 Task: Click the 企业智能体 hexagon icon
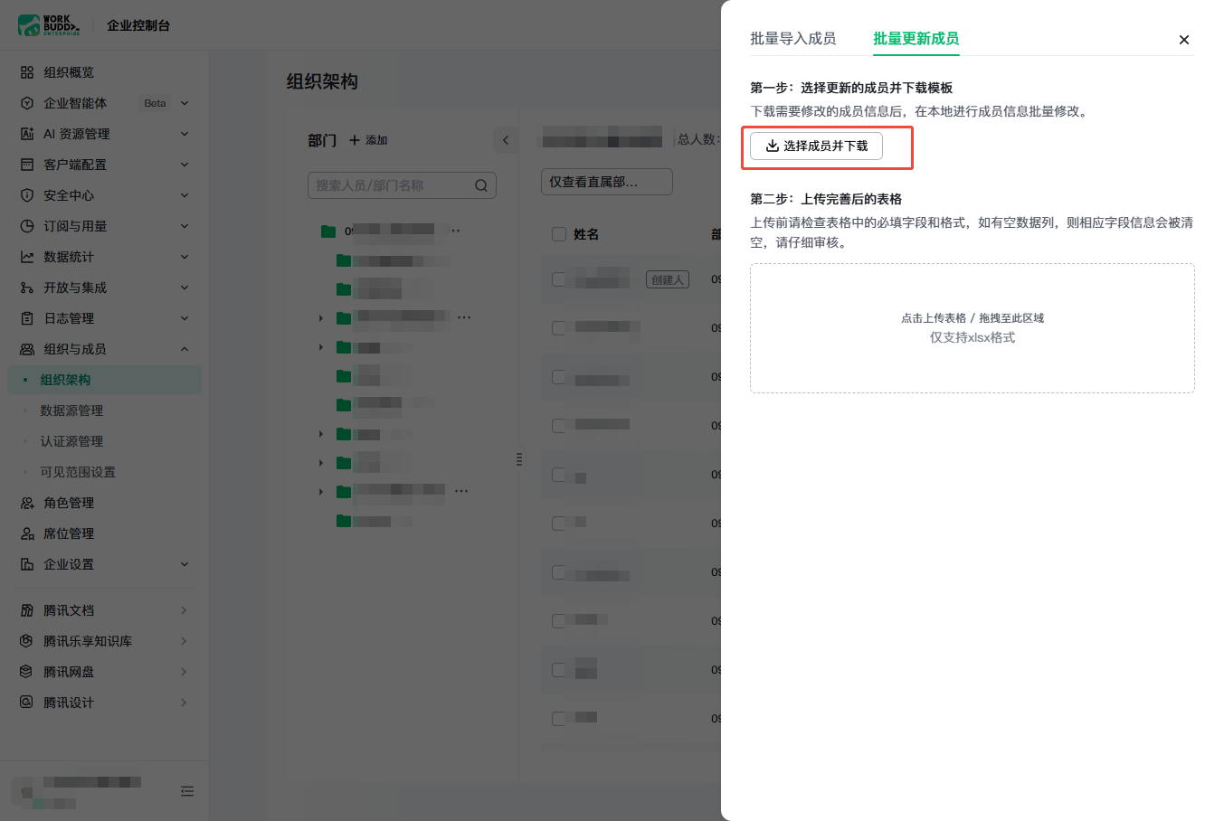27,103
